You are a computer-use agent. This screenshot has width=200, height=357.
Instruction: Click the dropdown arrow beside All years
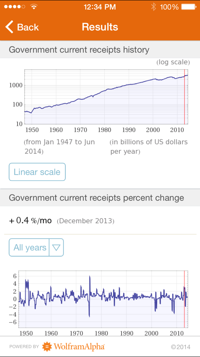[x=57, y=247]
